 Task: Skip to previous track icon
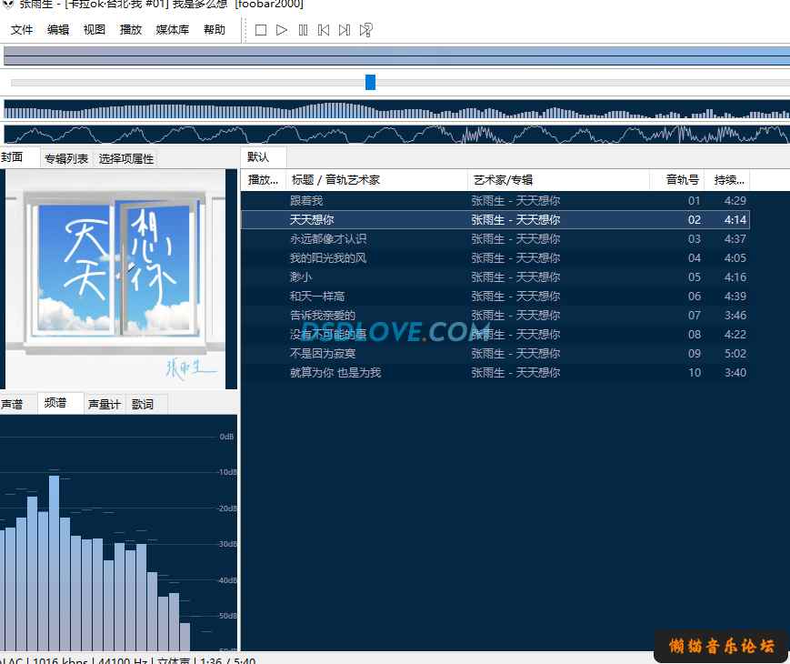point(324,30)
